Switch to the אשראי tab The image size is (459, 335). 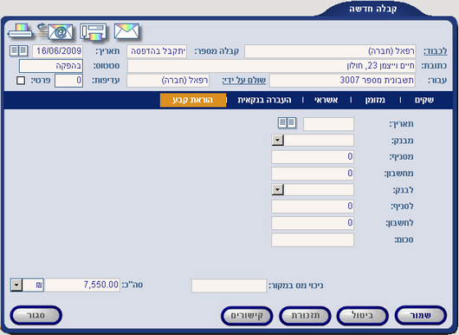326,100
